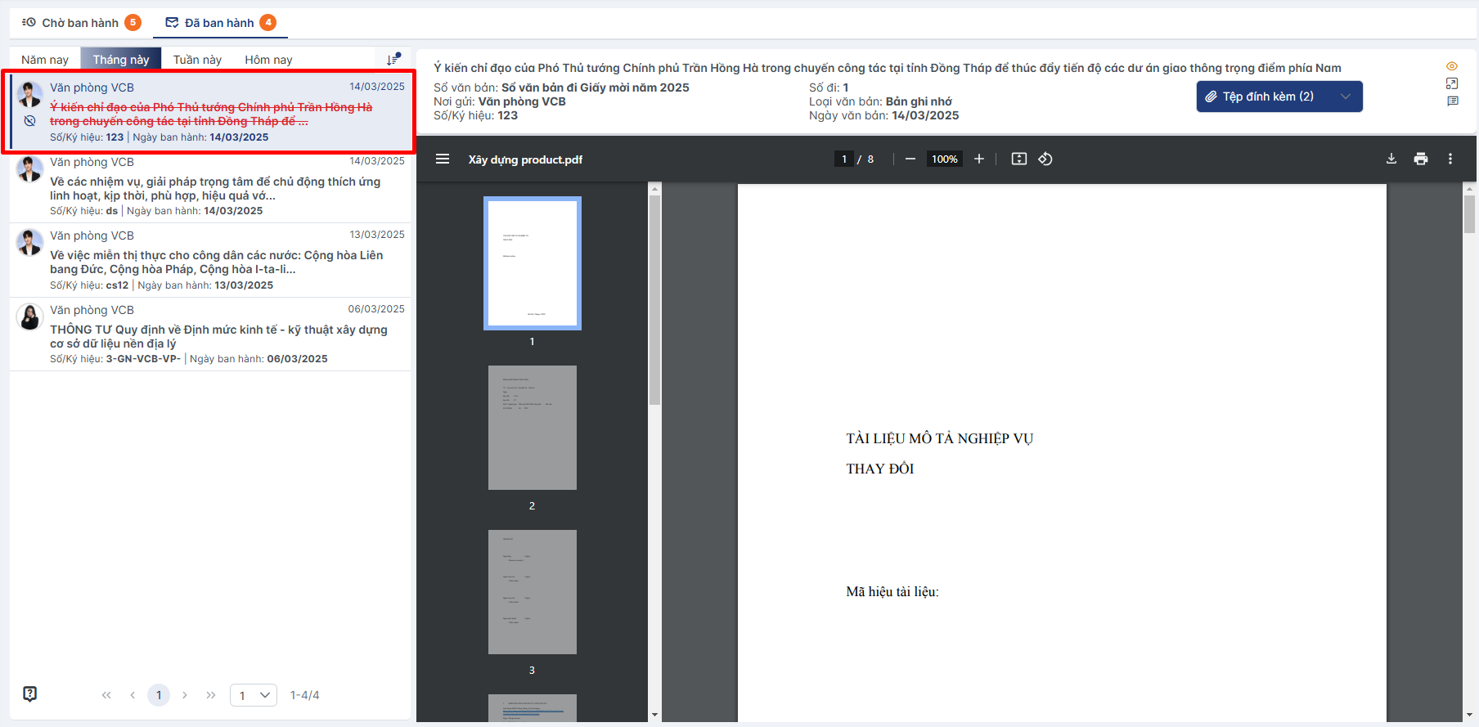Click the Loại văn bản: Bản ghi nhớ text
Image resolution: width=1479 pixels, height=727 pixels.
[880, 101]
